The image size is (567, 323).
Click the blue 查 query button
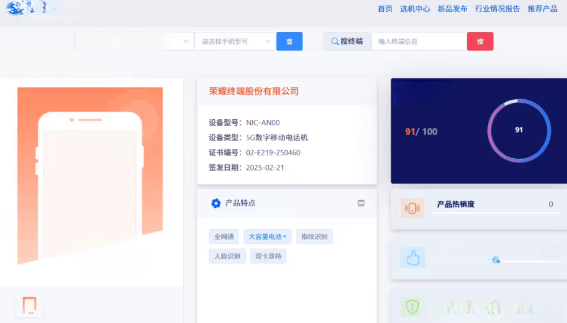(x=289, y=41)
